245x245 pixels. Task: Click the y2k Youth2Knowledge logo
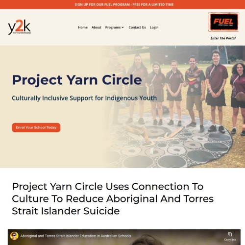(20, 27)
